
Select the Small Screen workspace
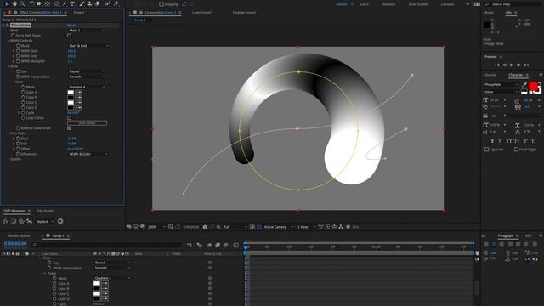(418, 4)
